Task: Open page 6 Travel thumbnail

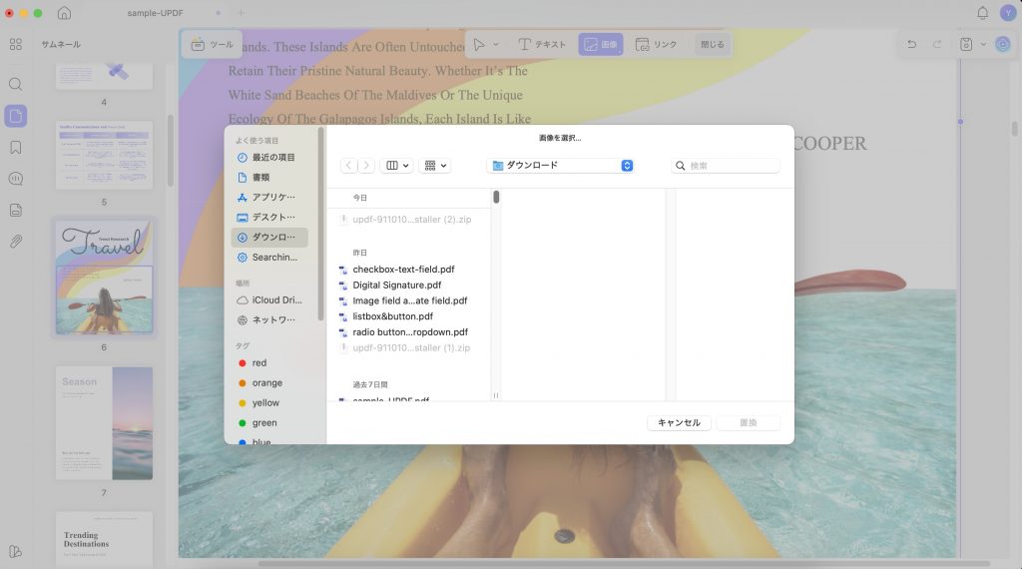Action: point(104,278)
